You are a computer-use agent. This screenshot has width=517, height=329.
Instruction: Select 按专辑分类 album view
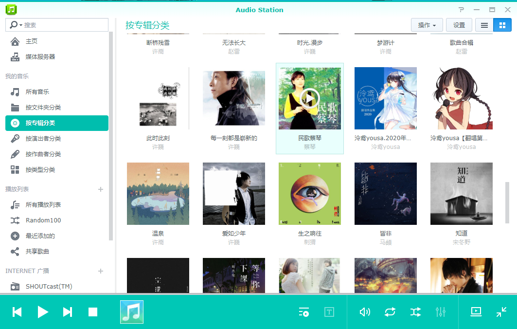click(57, 123)
